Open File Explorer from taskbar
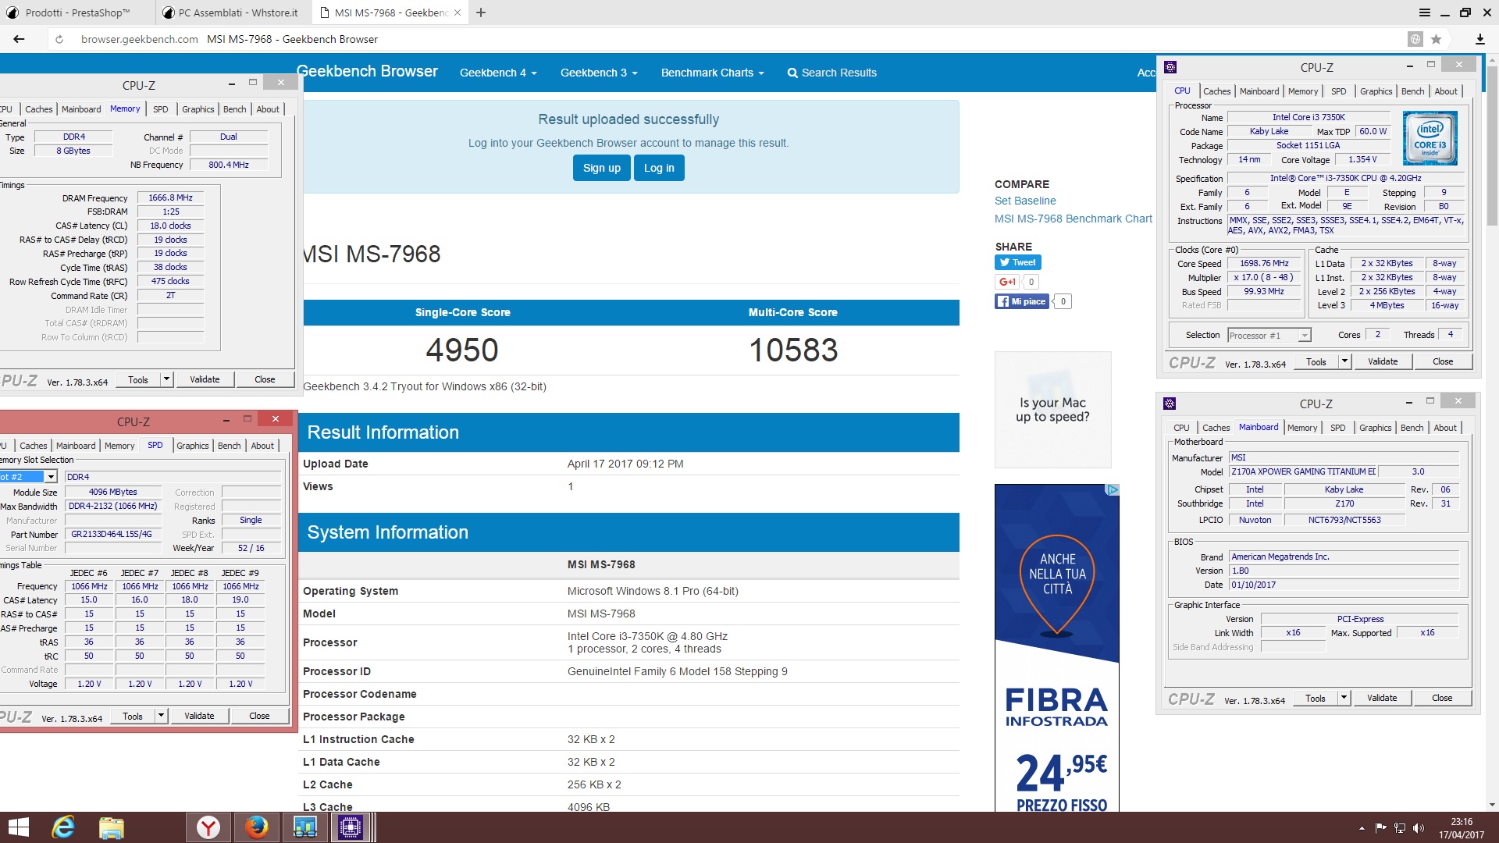This screenshot has width=1499, height=843. (112, 827)
